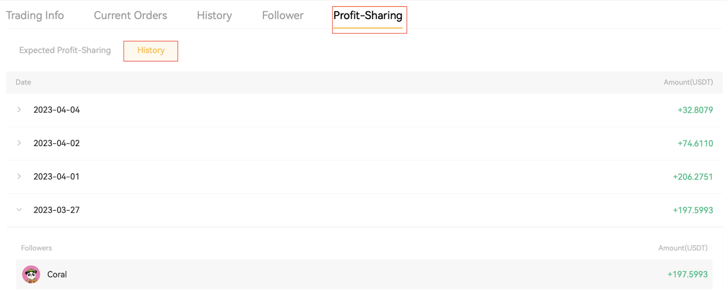Click the Date column header
Viewport: 727px width, 293px height.
point(23,82)
